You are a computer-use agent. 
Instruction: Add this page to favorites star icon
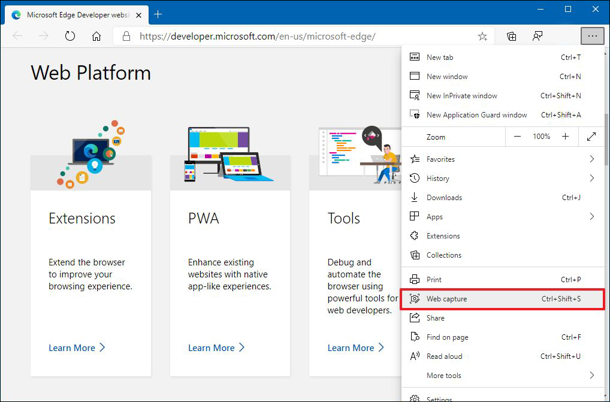(482, 36)
